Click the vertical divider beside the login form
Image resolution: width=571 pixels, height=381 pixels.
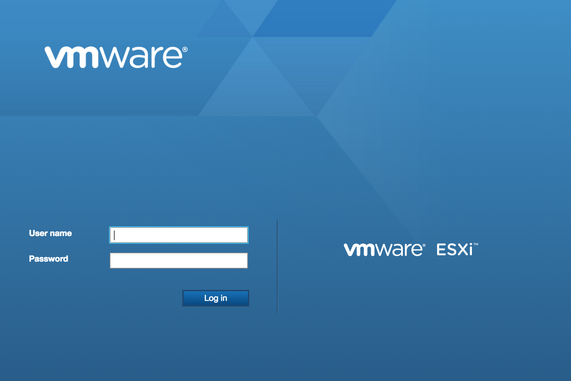(277, 266)
